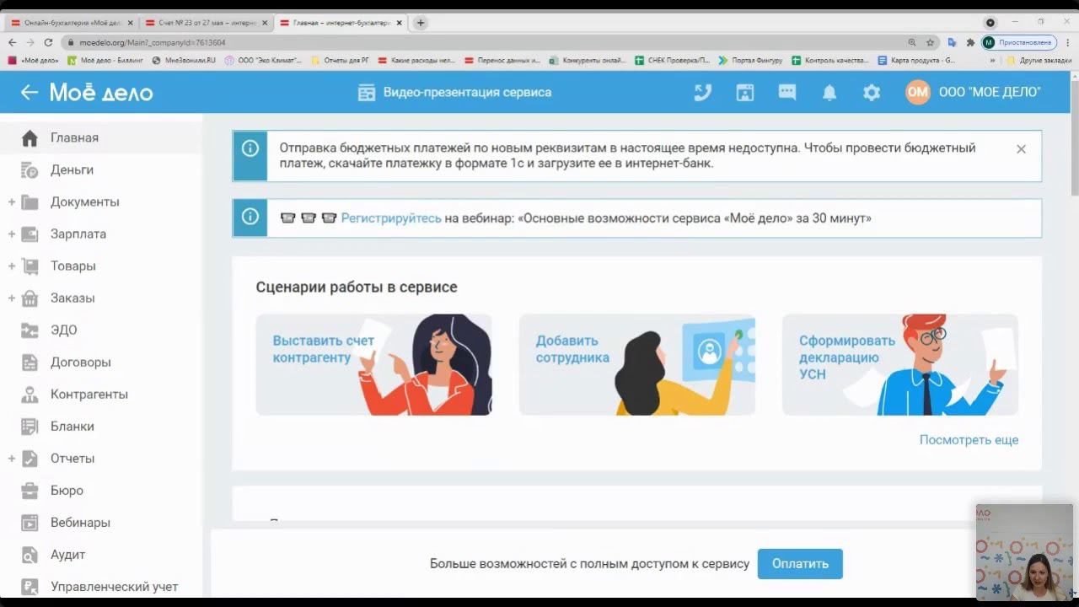Click the Зарплата wallet icon

coord(30,234)
